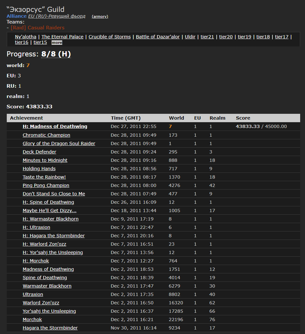Click the 8/8 (H) progress link

click(x=56, y=54)
